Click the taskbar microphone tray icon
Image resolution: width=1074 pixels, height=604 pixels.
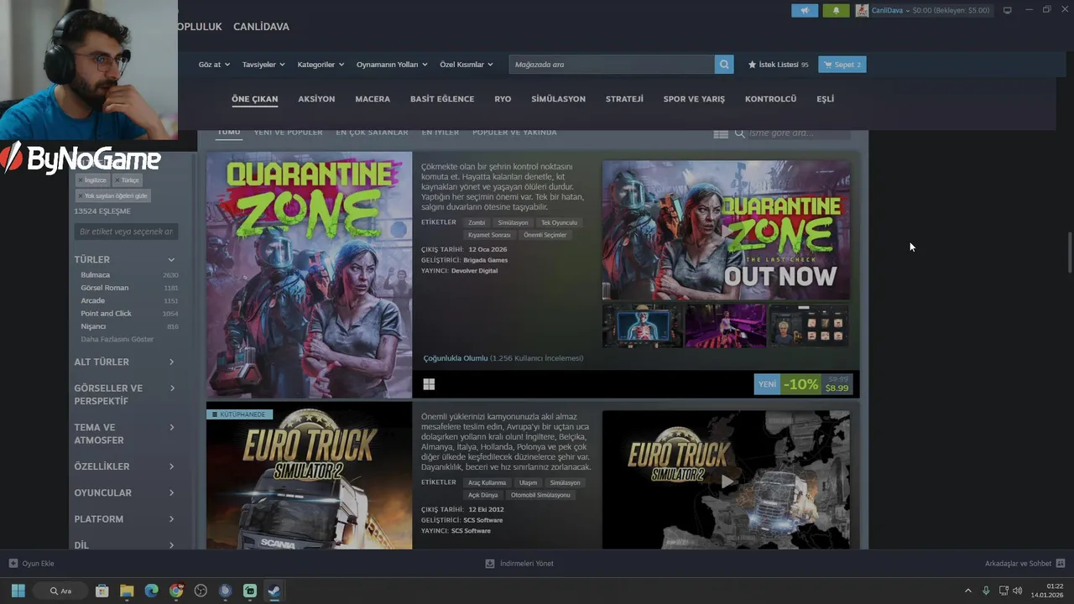click(986, 591)
